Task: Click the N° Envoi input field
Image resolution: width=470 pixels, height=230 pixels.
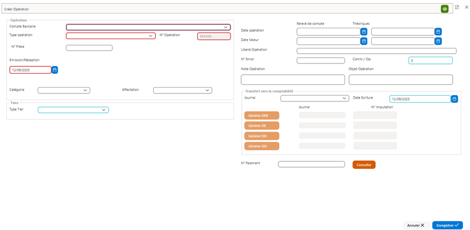Action: click(321, 61)
